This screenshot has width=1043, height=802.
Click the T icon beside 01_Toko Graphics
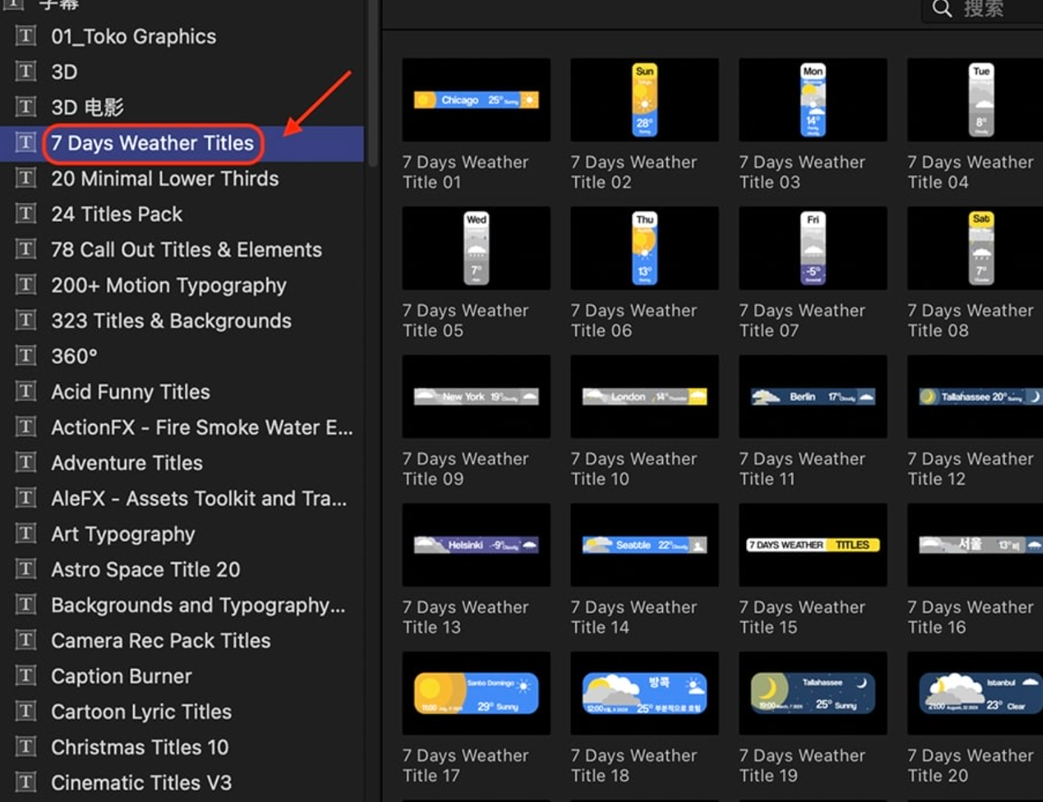[x=26, y=36]
